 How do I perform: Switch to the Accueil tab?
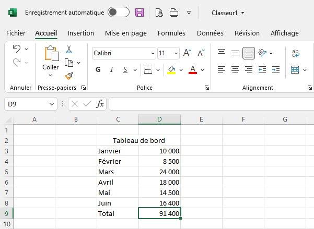[x=46, y=33]
